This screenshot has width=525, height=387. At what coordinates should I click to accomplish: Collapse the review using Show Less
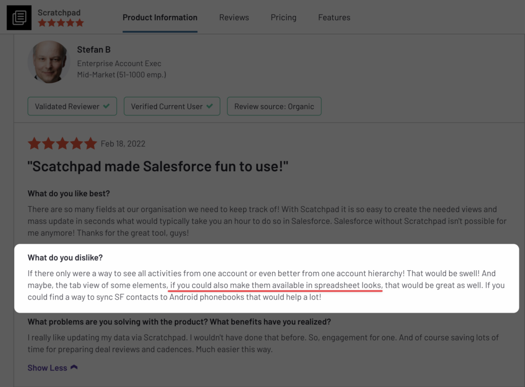(48, 368)
